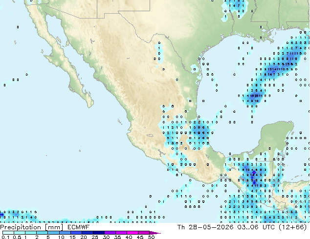310x239 pixels.
Task: Select the 0.5–1 mm legend color swatch
Action: 20,233
